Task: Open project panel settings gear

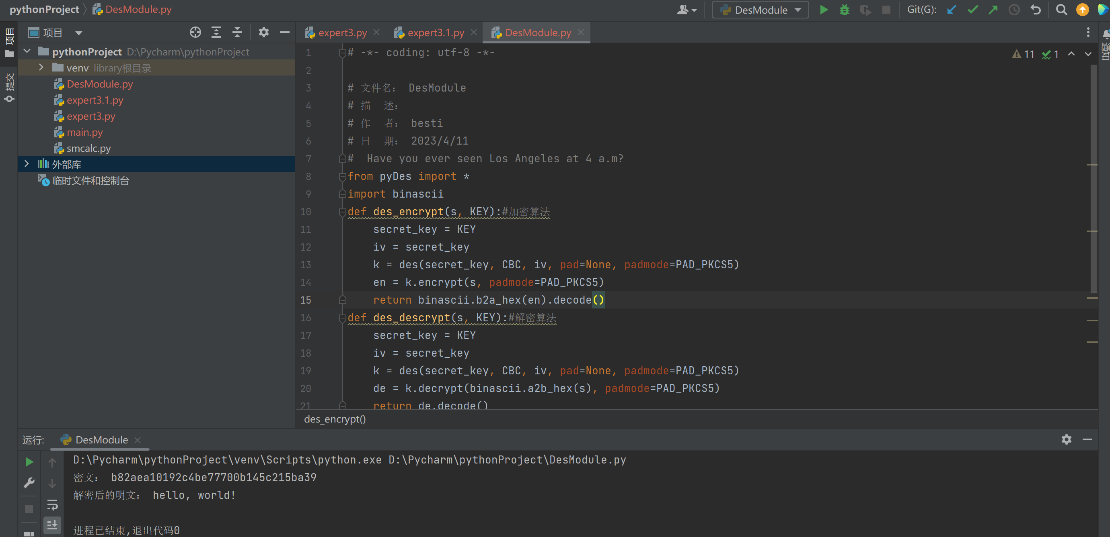Action: point(263,32)
